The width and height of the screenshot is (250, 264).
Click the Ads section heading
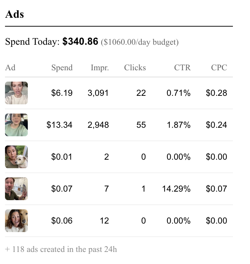(15, 14)
